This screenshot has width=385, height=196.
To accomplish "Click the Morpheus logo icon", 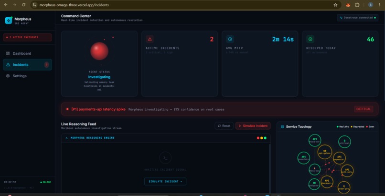I will (9, 21).
